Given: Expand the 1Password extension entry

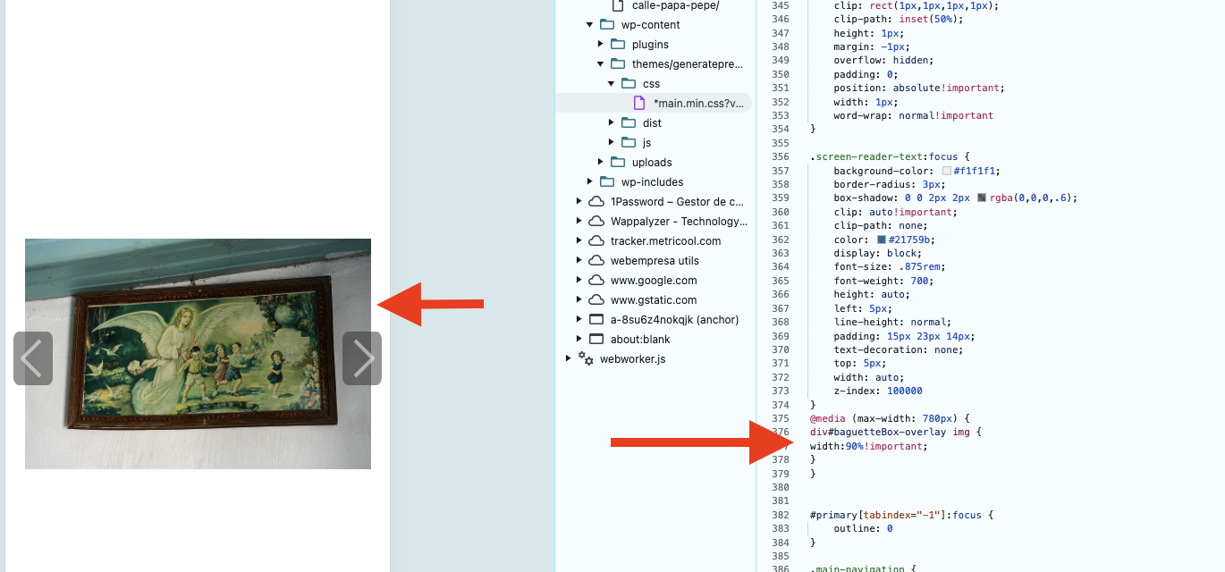Looking at the screenshot, I should point(579,202).
